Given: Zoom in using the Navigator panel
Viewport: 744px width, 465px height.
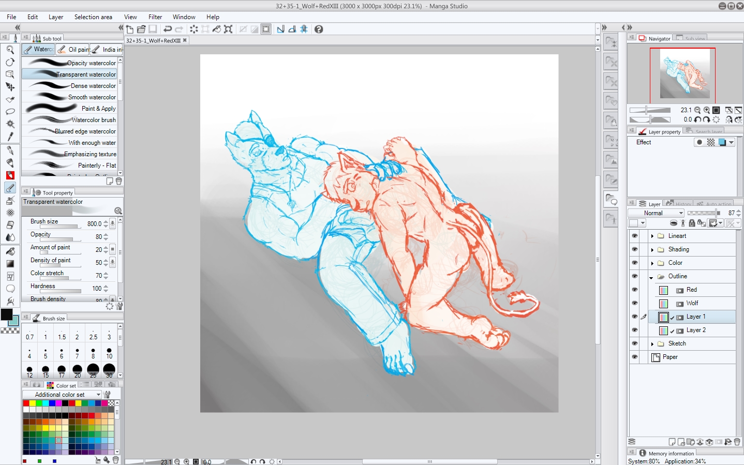Looking at the screenshot, I should (x=707, y=110).
